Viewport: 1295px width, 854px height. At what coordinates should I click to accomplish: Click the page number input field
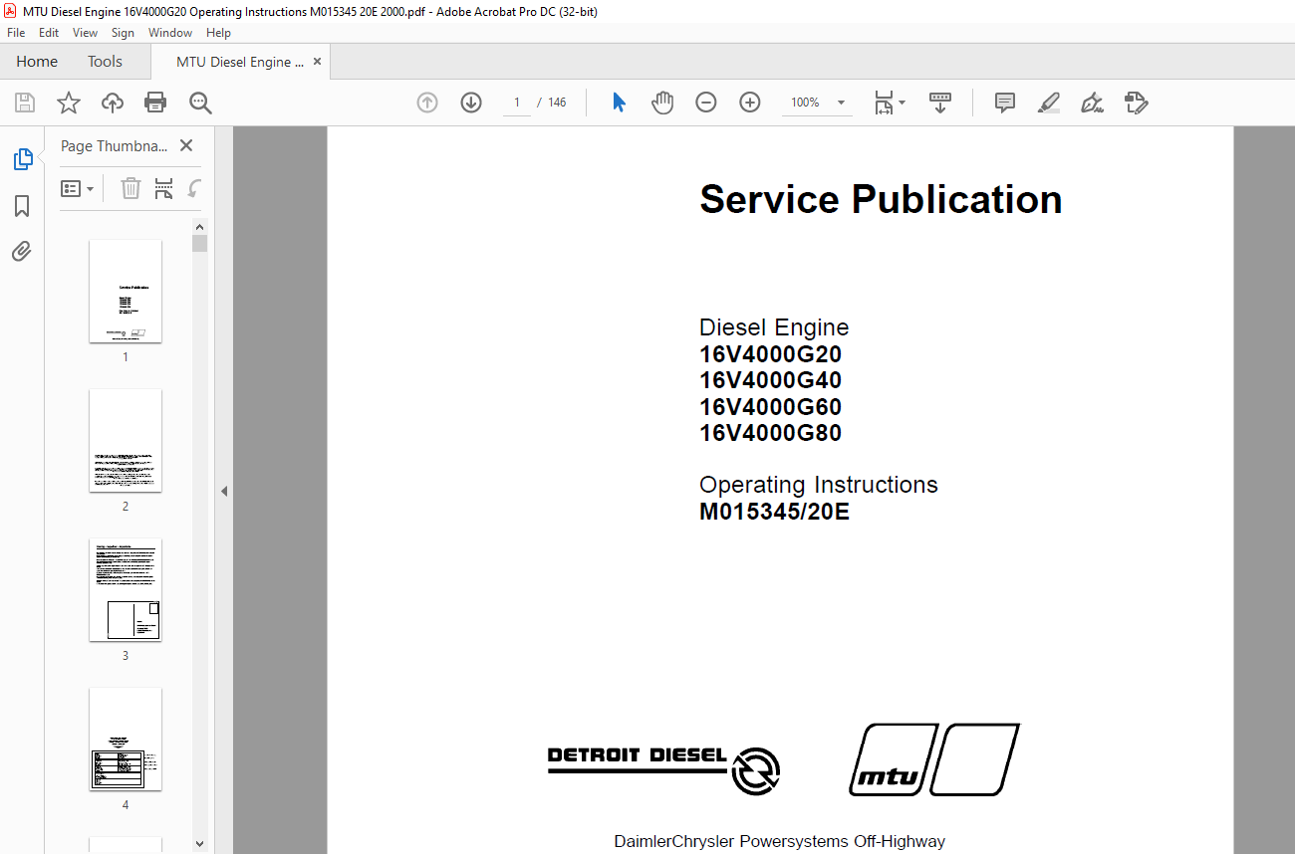point(517,103)
